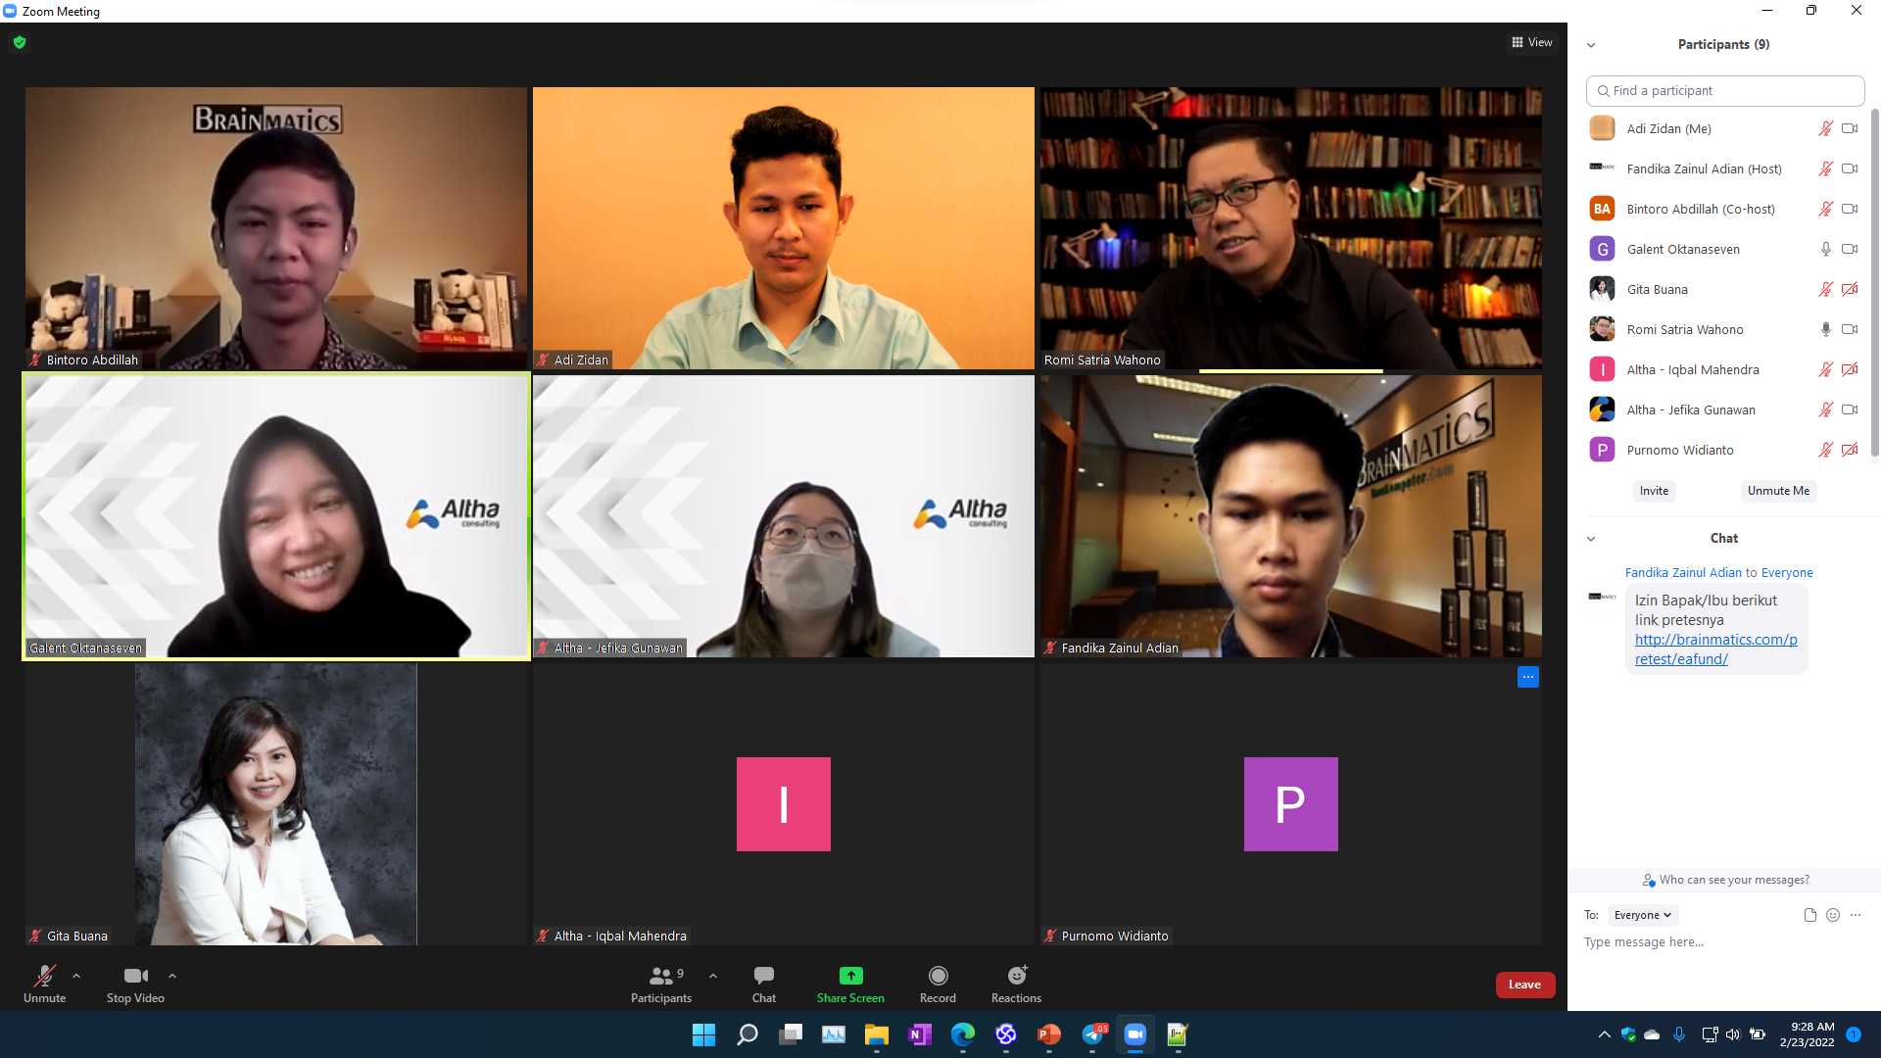Viewport: 1881px width, 1058px height.
Task: Click the green encryption shield icon
Action: tap(20, 42)
